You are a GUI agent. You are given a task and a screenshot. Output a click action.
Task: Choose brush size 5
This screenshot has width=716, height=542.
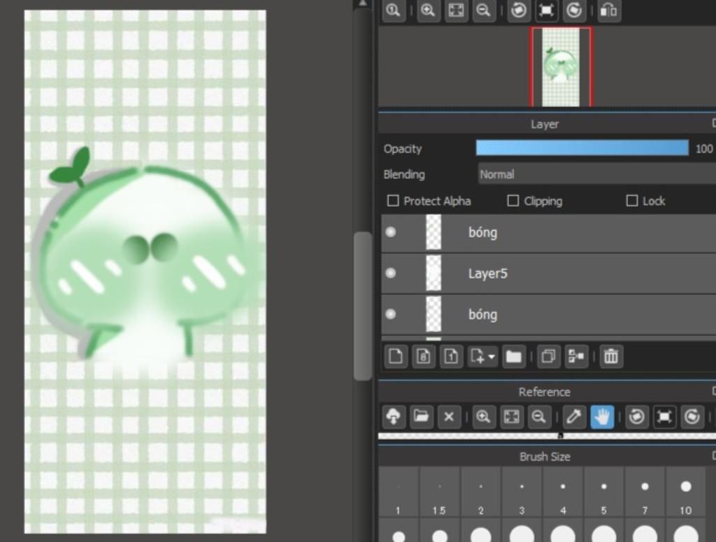click(x=604, y=492)
